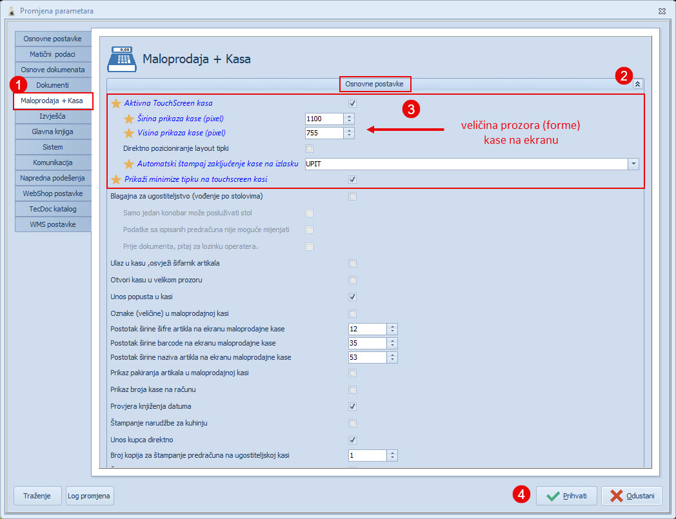Screen dimensions: 676x519
Task: Enable Otvori kasu u velikom prozoru
Action: point(352,280)
